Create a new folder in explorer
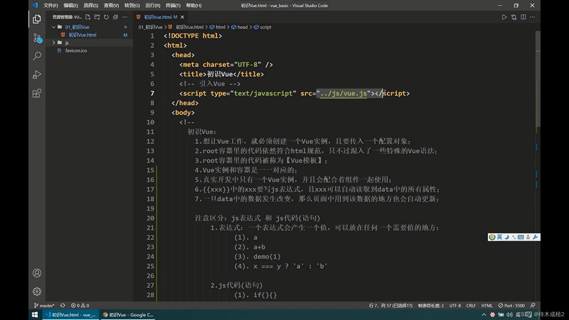Image resolution: width=569 pixels, height=320 pixels. [97, 17]
